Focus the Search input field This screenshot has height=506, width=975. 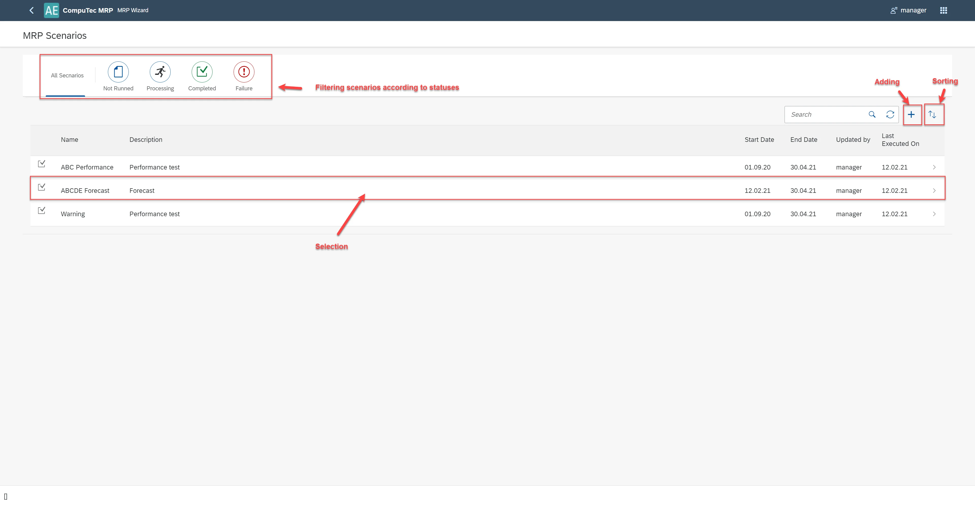click(825, 115)
